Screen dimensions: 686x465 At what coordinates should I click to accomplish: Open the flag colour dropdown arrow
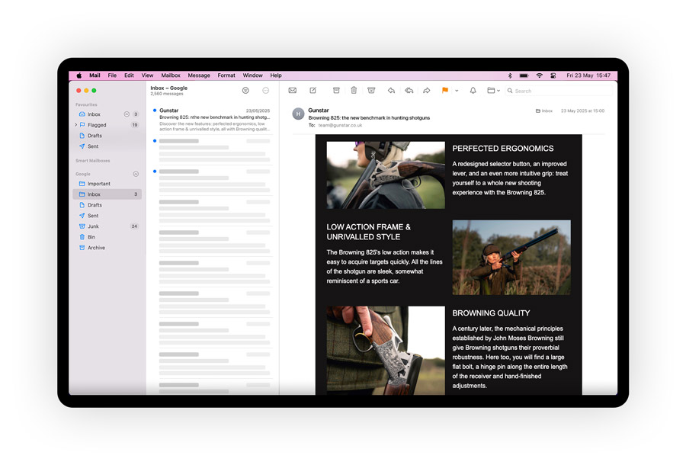point(457,91)
